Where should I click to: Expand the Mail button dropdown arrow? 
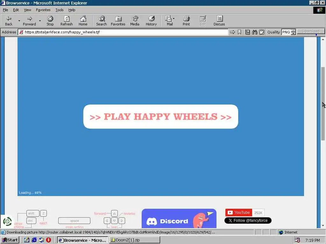(174, 19)
